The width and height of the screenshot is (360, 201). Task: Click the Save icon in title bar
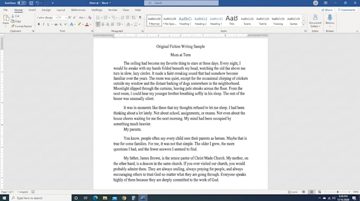click(31, 3)
